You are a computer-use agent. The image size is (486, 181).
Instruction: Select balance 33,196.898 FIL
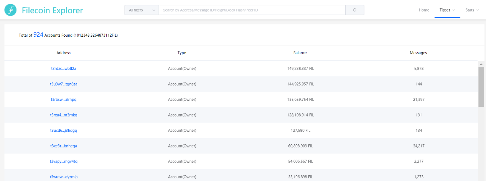pos(300,177)
